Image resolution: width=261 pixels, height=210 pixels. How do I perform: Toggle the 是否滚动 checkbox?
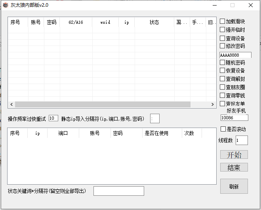pyautogui.click(x=223, y=129)
